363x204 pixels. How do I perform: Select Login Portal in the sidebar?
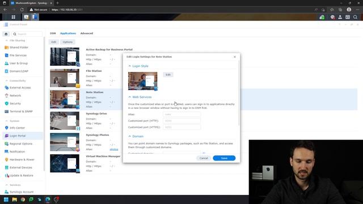(x=23, y=136)
